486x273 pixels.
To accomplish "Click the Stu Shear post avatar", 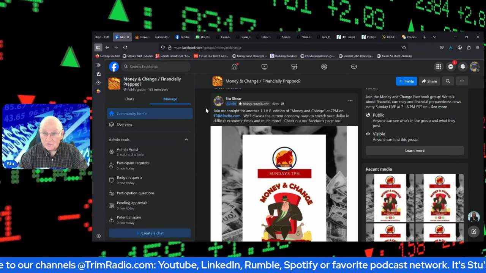I will [218, 101].
